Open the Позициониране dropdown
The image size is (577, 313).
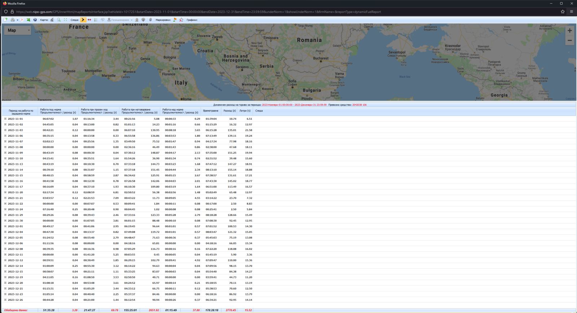120,20
